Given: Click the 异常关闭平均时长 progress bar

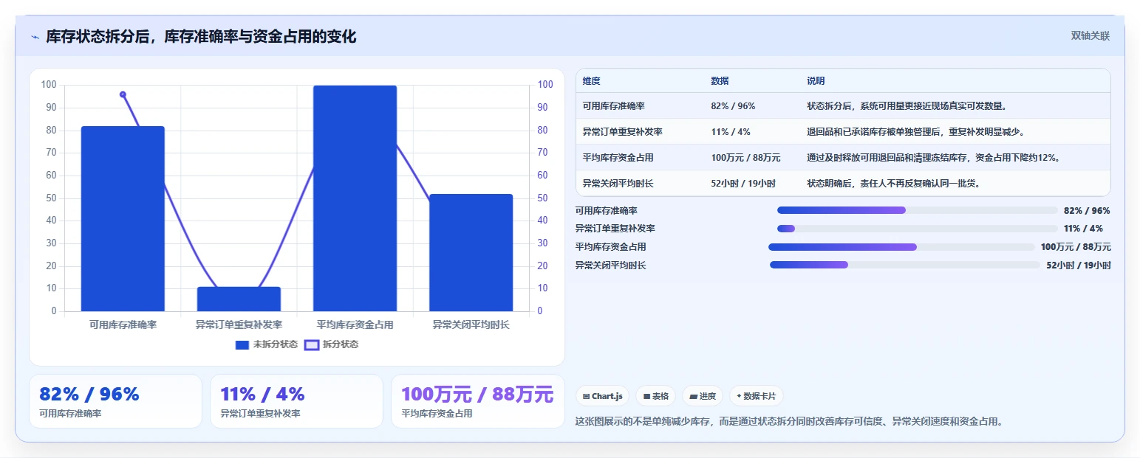Looking at the screenshot, I should [x=905, y=265].
